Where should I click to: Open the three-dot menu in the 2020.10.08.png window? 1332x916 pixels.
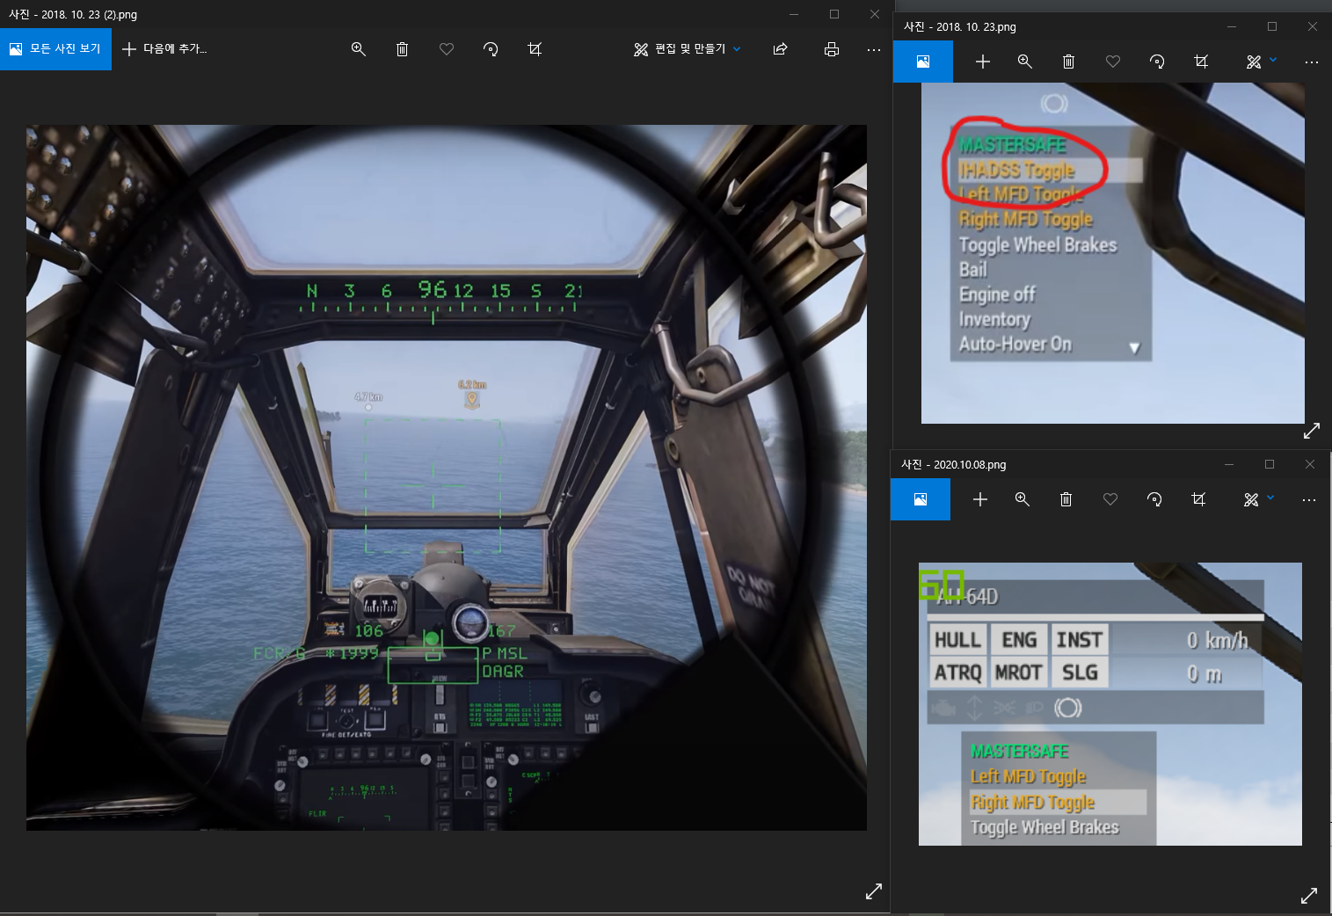pyautogui.click(x=1308, y=499)
